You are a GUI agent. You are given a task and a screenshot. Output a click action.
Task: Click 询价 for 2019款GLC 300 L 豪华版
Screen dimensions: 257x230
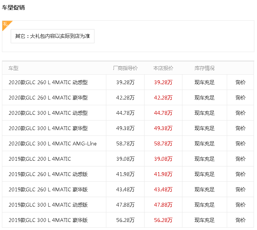pos(241,220)
